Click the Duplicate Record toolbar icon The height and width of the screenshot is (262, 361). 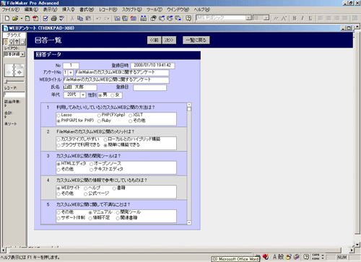[125, 18]
